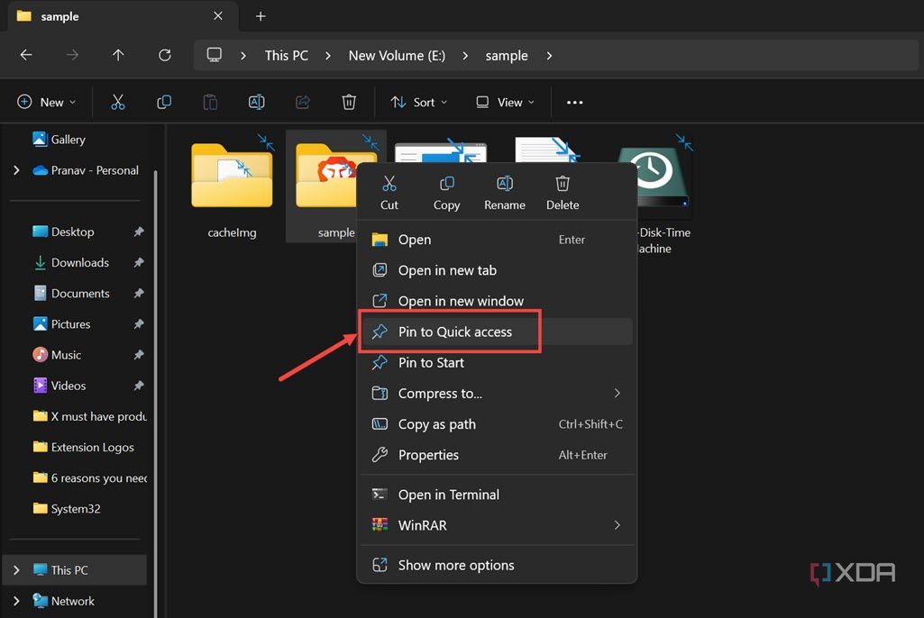Expand the Pranav - Personal tree node
Image resolution: width=924 pixels, height=618 pixels.
click(16, 170)
